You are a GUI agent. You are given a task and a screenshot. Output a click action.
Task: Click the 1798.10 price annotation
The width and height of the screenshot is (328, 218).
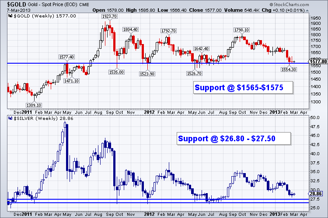point(241,30)
